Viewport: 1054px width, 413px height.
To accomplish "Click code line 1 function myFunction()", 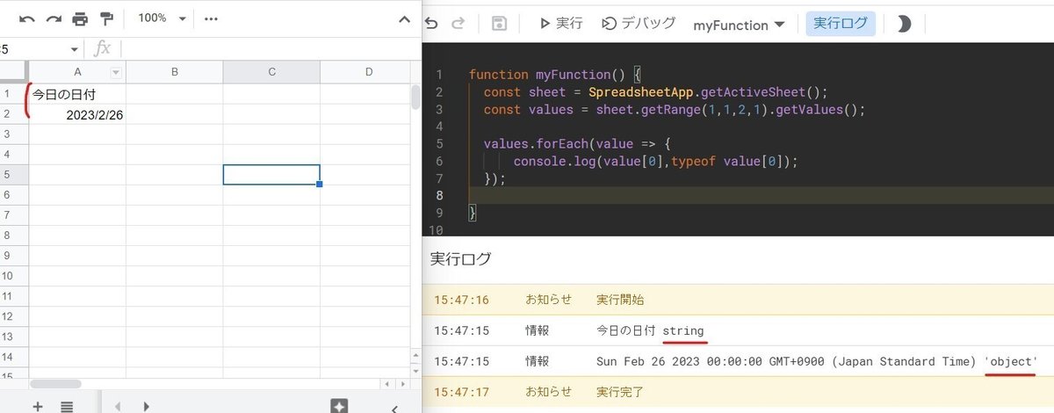I will [557, 75].
